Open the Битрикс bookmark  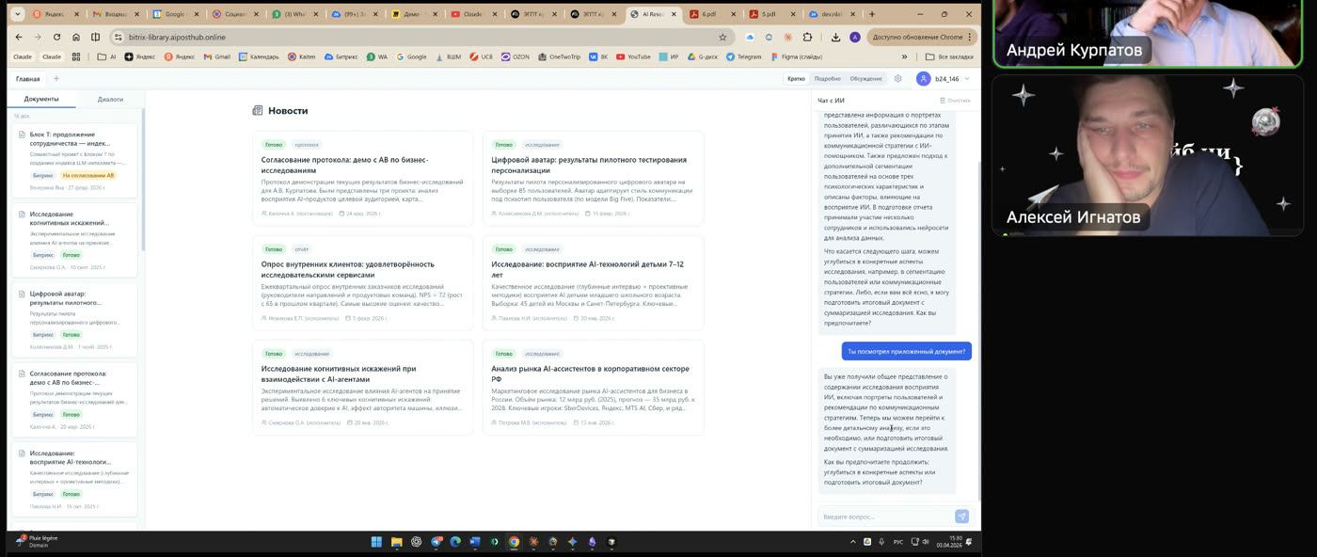[343, 56]
